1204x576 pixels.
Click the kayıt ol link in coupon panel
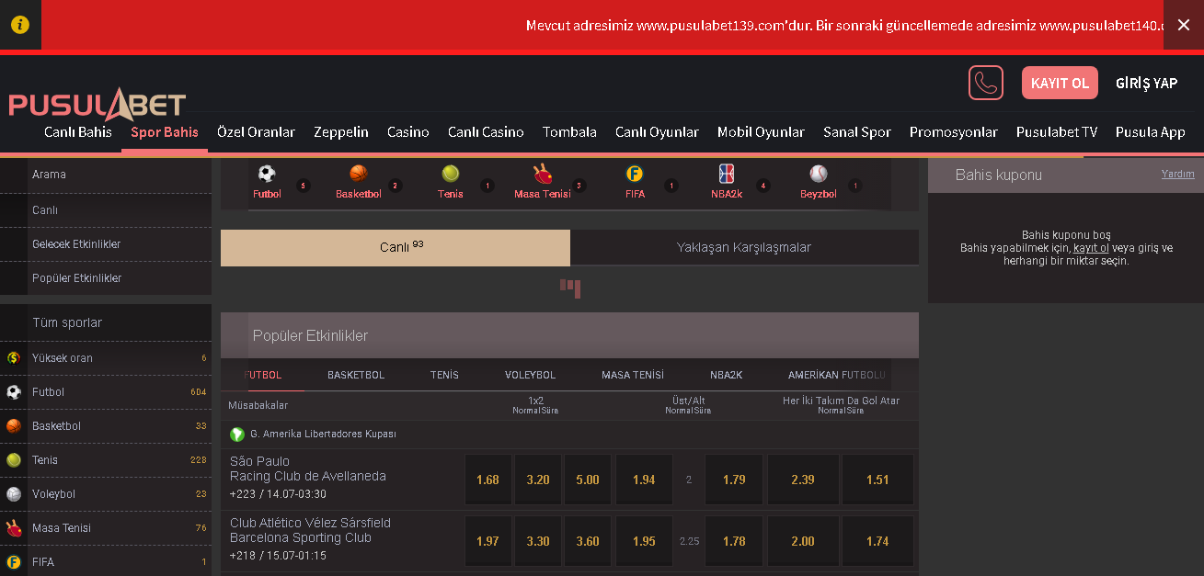pyautogui.click(x=1091, y=248)
